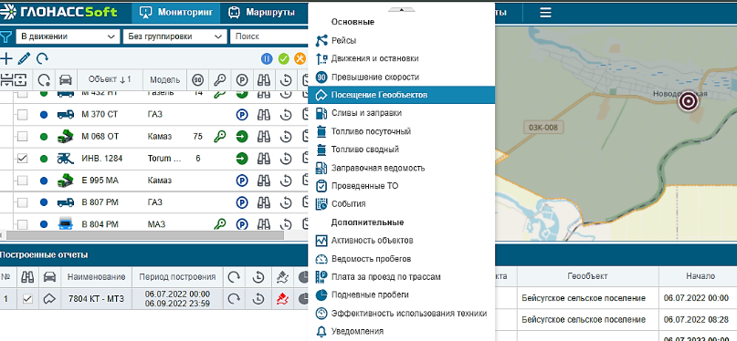Click history clock icon in M 068 OT row
This screenshot has height=341, width=737.
(x=285, y=137)
